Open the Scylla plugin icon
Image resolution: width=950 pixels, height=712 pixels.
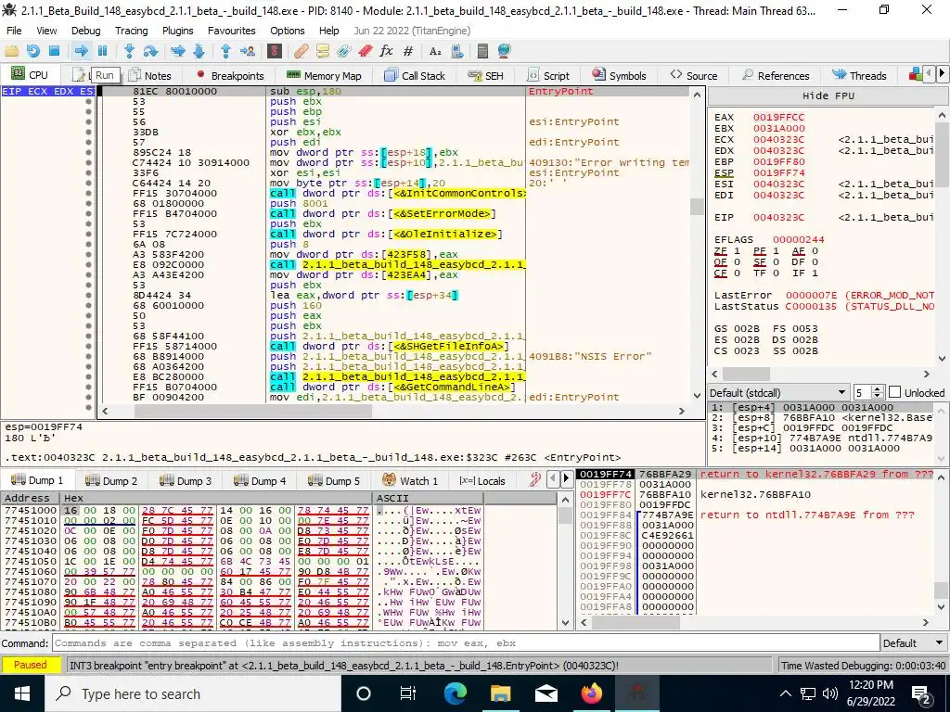click(x=275, y=52)
